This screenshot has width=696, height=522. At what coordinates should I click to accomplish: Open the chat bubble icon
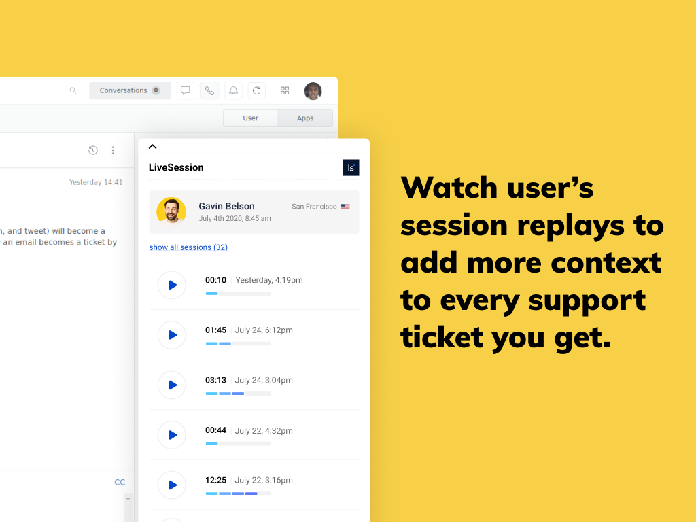click(185, 90)
